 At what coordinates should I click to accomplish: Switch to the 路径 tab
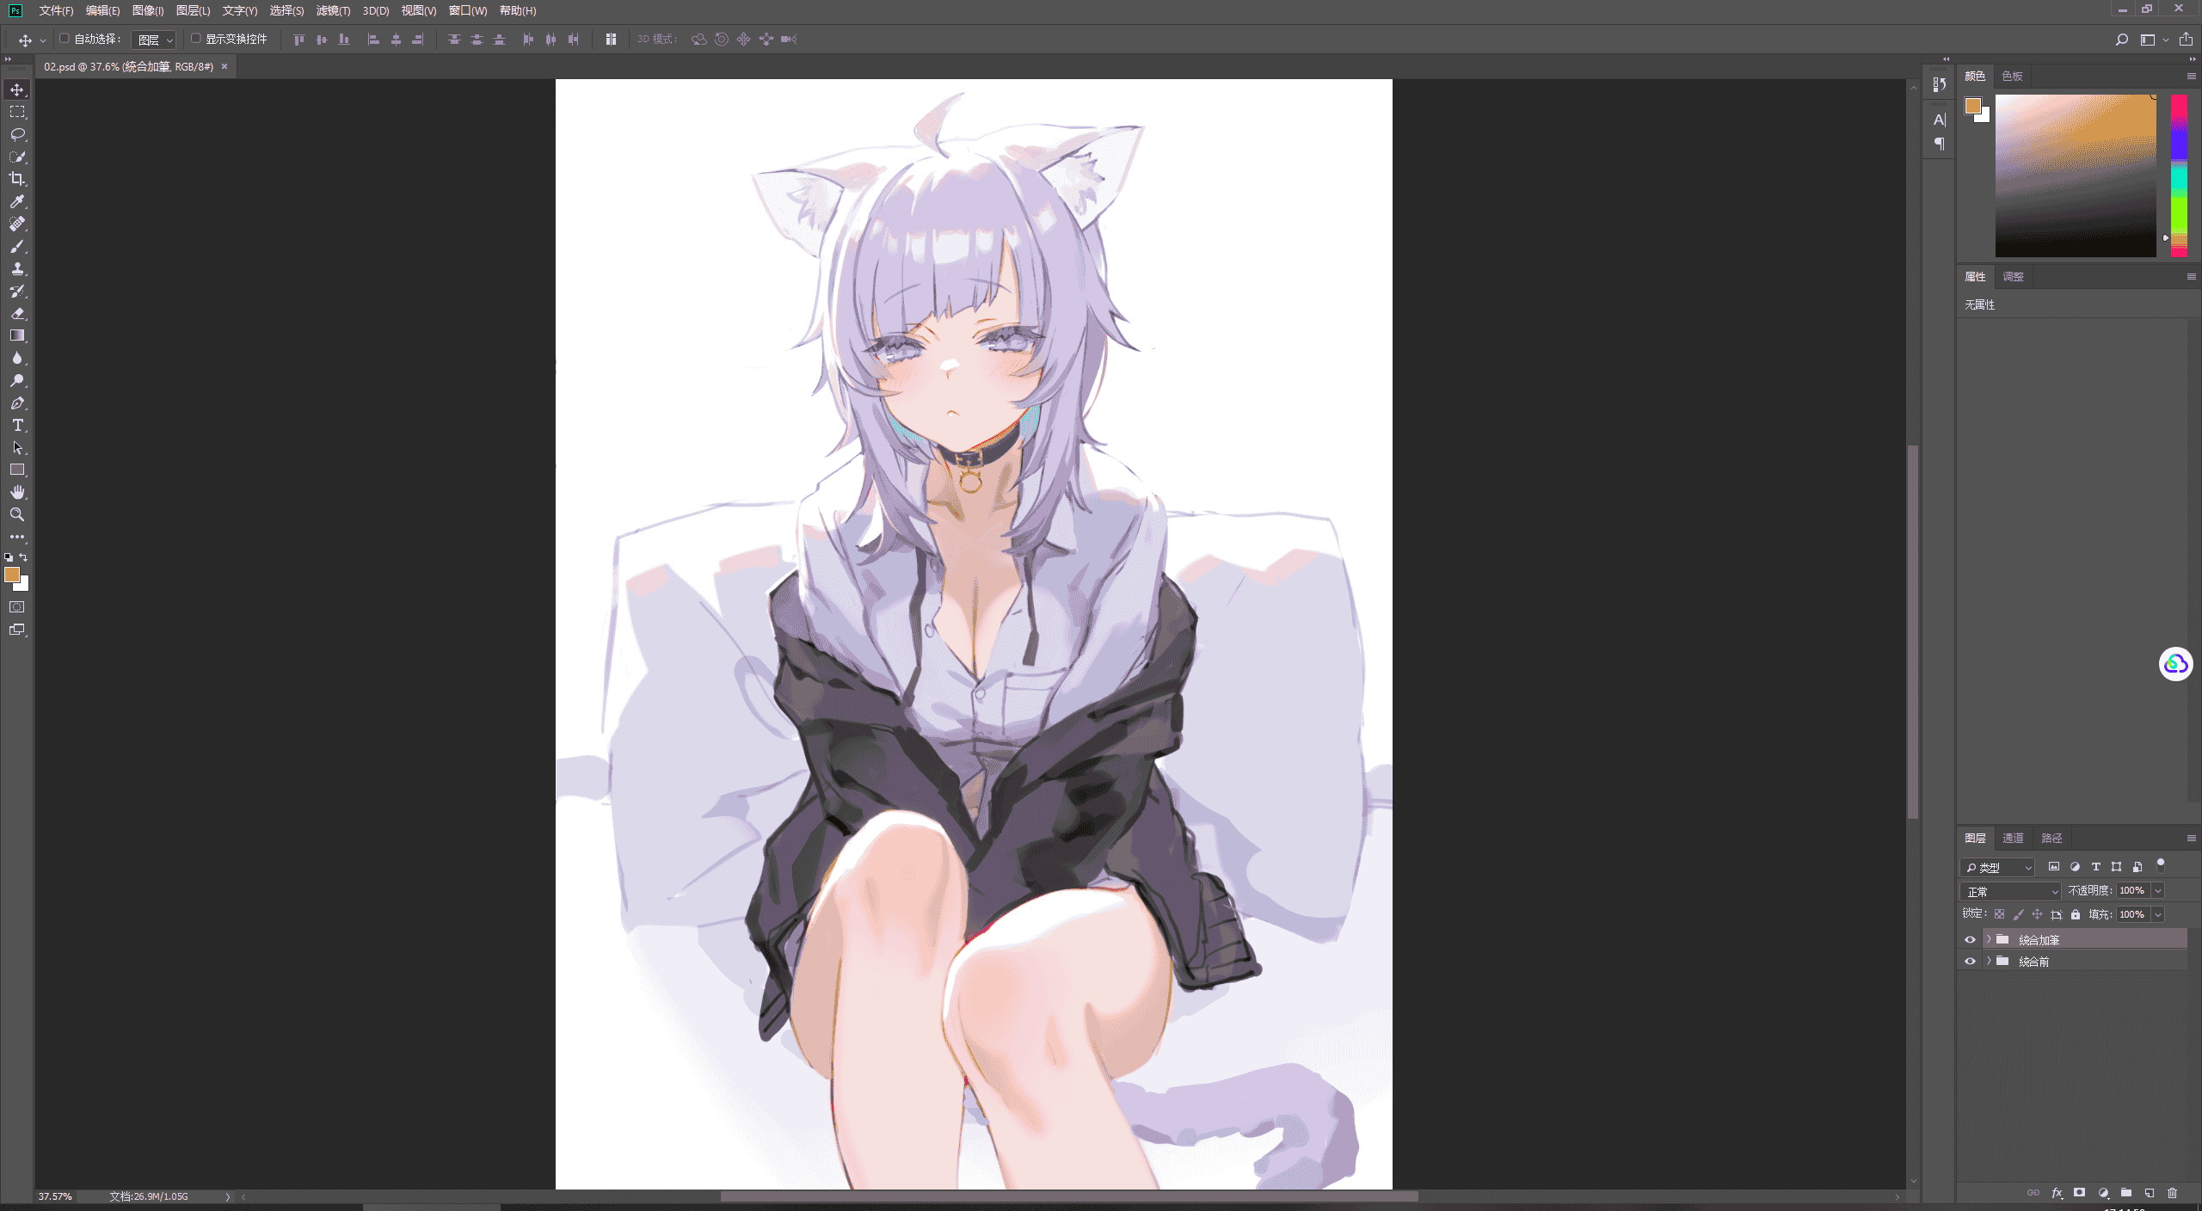click(2051, 838)
